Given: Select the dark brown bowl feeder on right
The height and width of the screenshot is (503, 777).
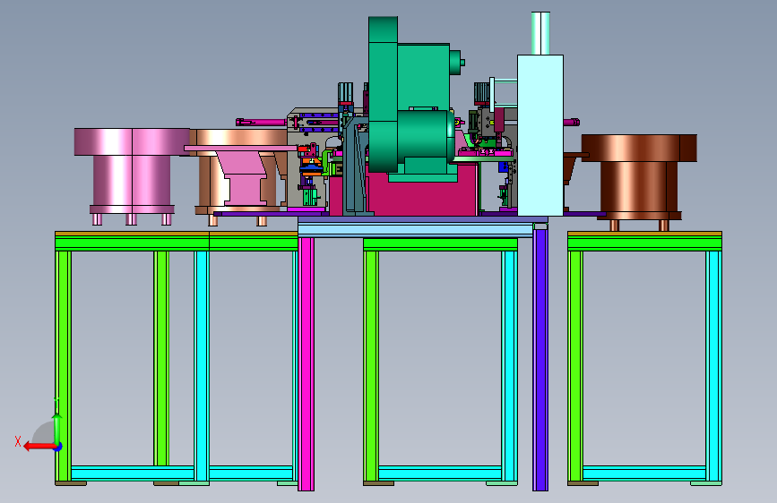Looking at the screenshot, I should coord(639,181).
